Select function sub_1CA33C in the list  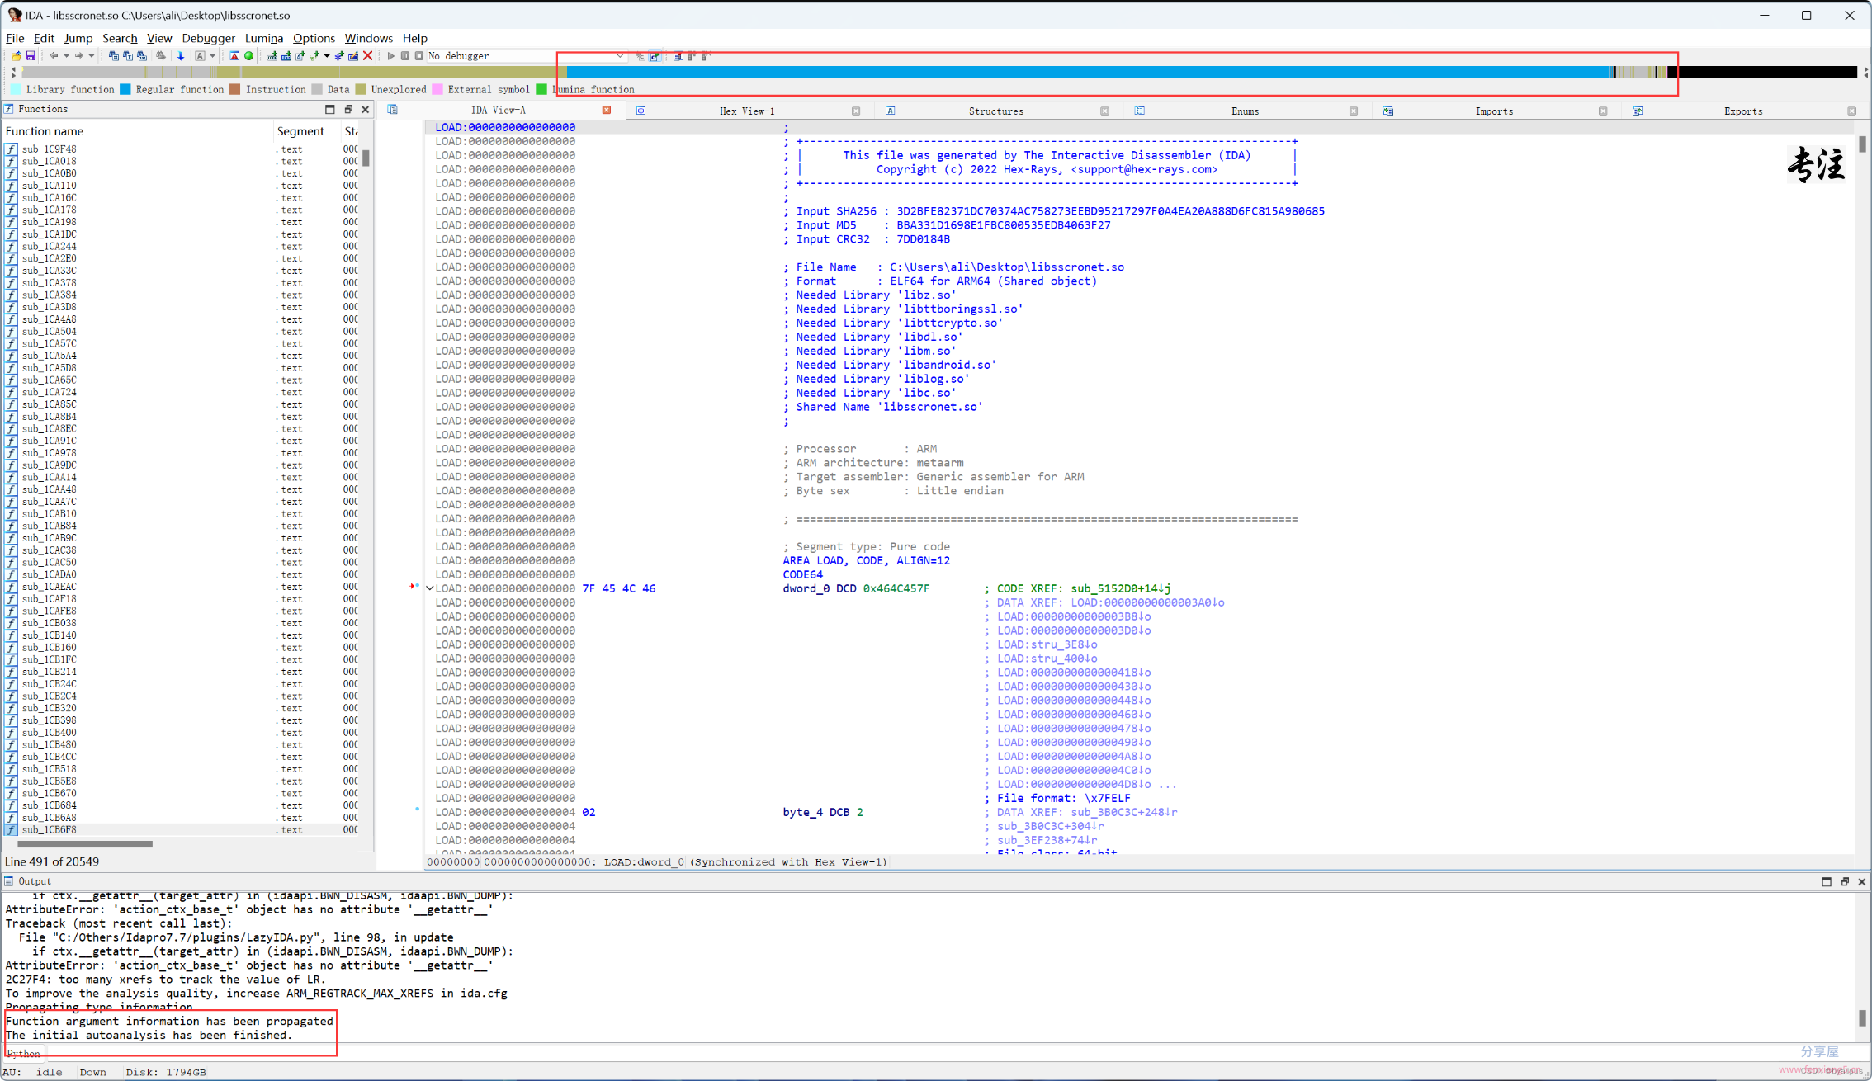tap(49, 271)
